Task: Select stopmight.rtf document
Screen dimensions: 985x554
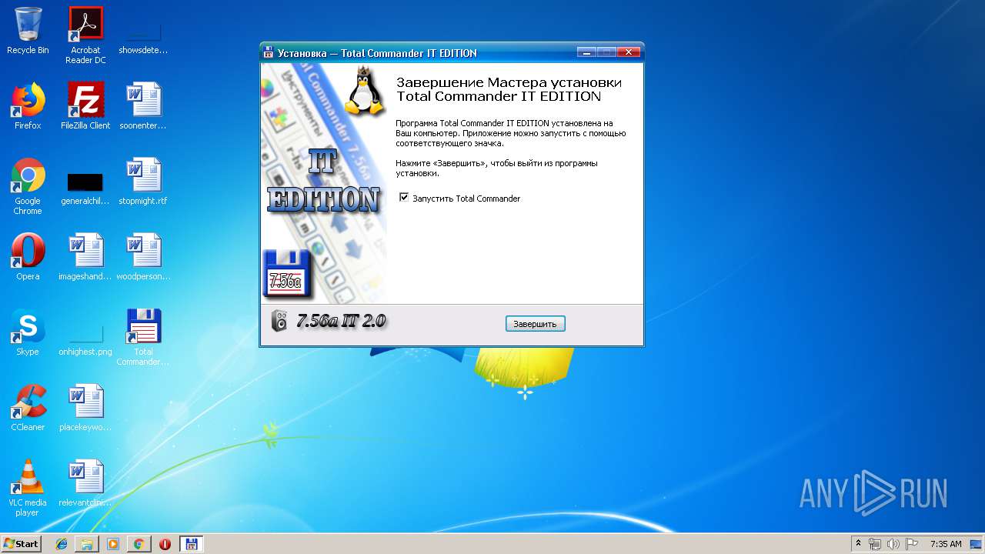Action: click(x=143, y=182)
